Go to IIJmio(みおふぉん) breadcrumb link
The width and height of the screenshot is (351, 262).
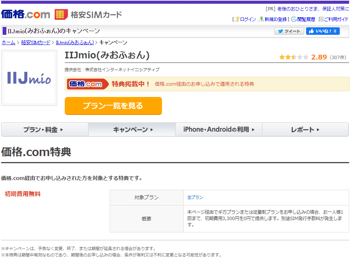click(75, 43)
